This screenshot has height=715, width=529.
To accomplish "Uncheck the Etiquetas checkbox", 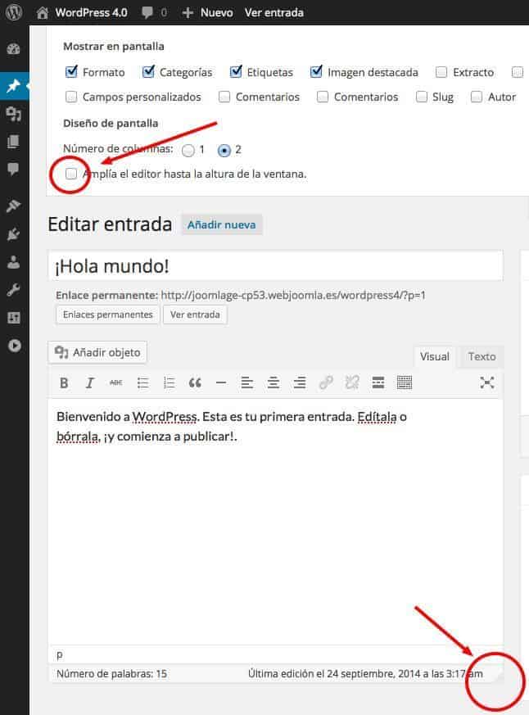I will coord(236,71).
